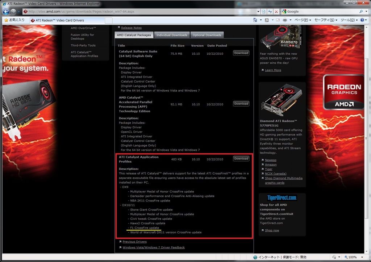Viewport: 371px width, 262px height.
Task: Toggle the Compatibility View icon
Action: tap(264, 11)
